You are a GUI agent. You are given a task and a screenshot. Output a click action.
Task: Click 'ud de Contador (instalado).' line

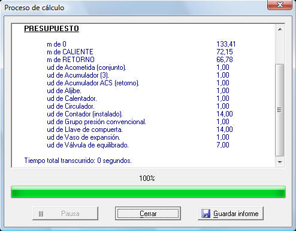(84, 114)
